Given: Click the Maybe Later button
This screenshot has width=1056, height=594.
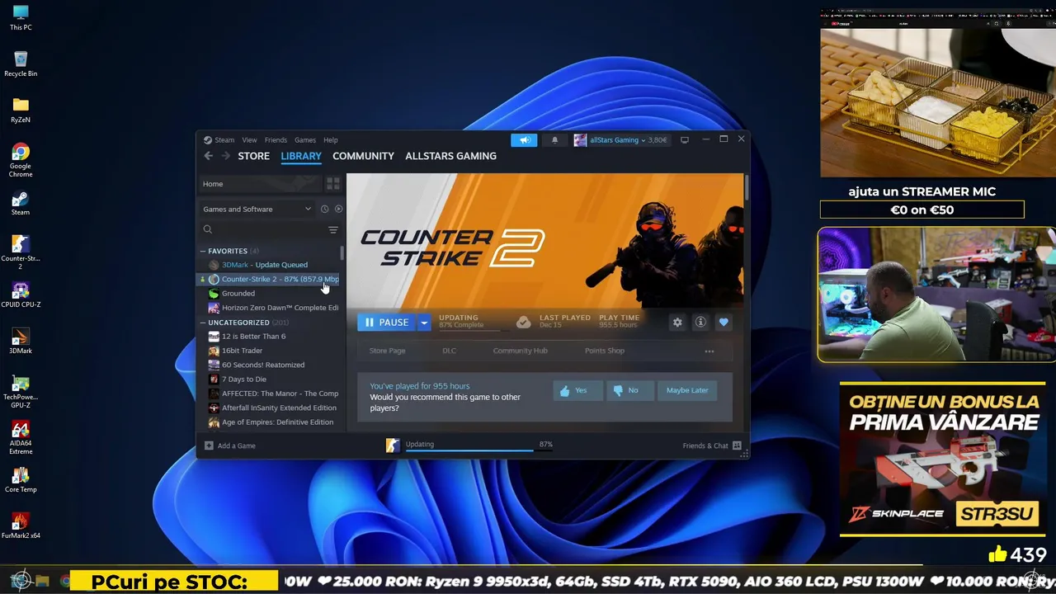Looking at the screenshot, I should (687, 391).
